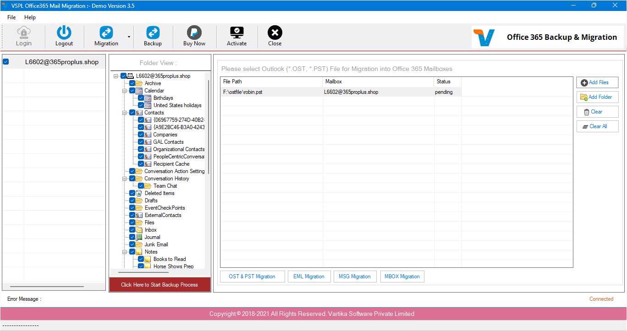Click the Birthdays calendar icon
627x331 pixels.
(148, 98)
